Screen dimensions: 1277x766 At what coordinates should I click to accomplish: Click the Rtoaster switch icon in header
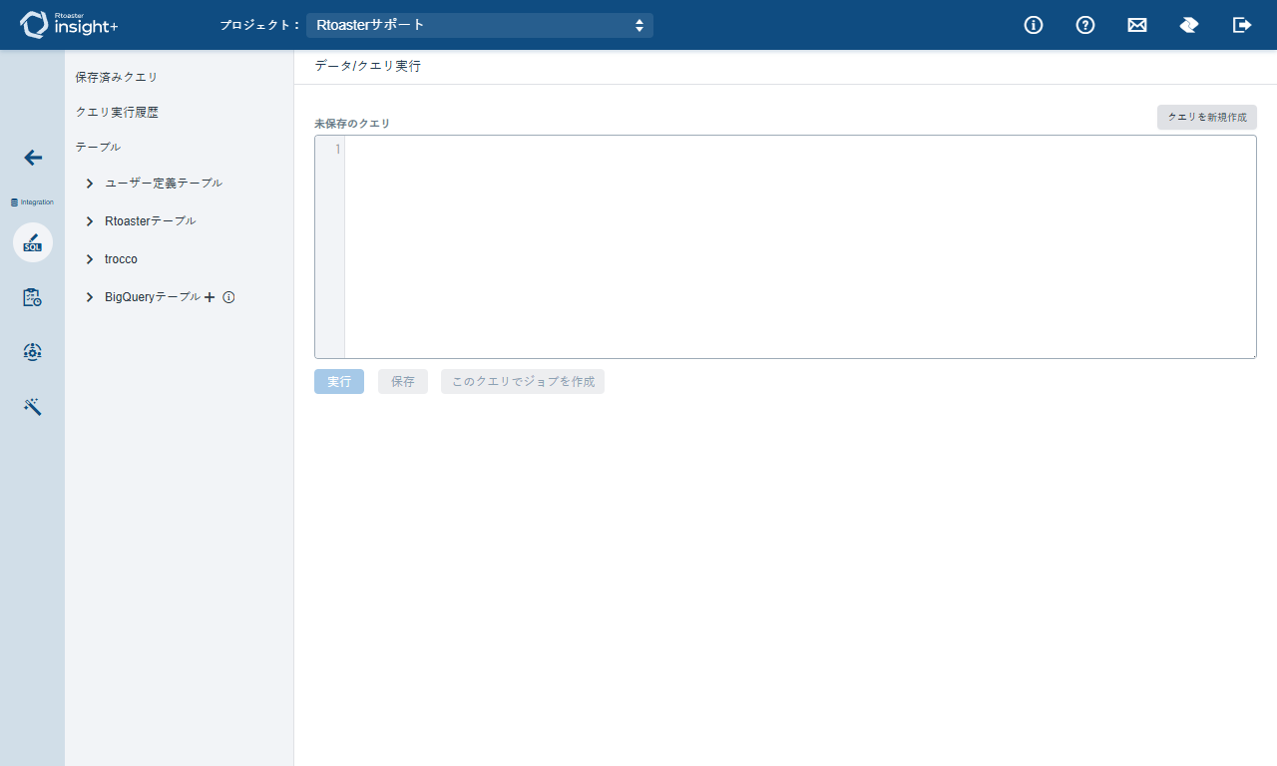point(1189,25)
